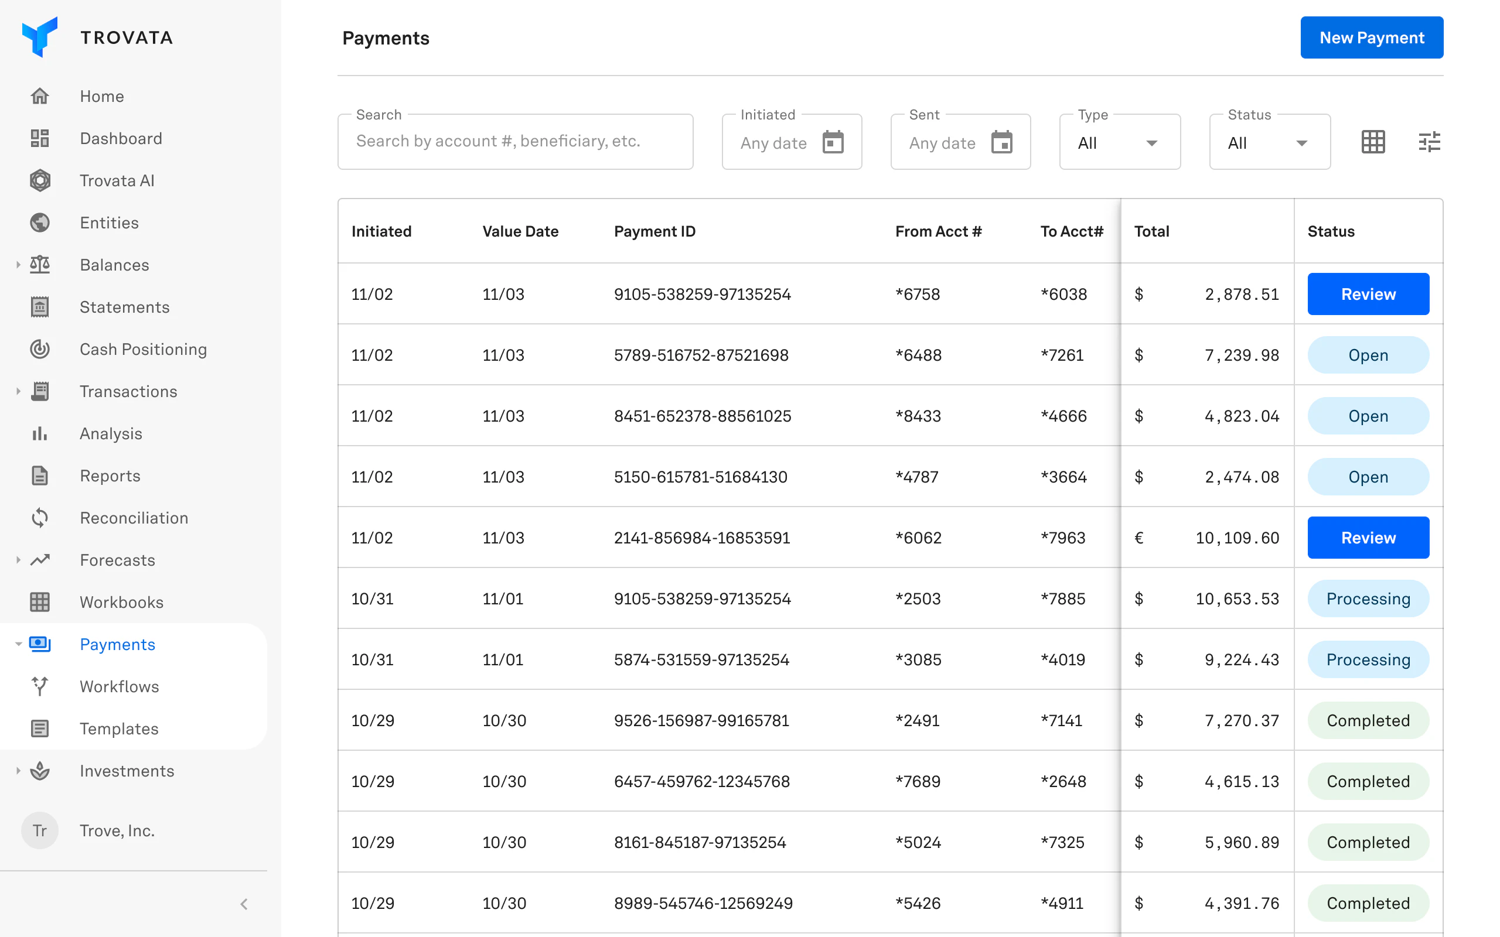
Task: Review the €10,109.60 payment
Action: click(1368, 537)
